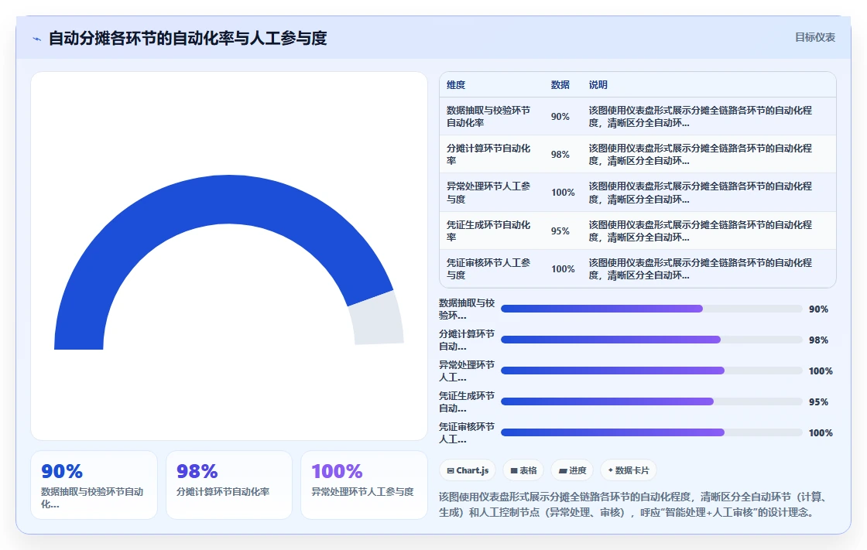Screen dimensions: 867x550
Task: Open the 90% 数据抽取与校验 stat card
Action: point(94,485)
